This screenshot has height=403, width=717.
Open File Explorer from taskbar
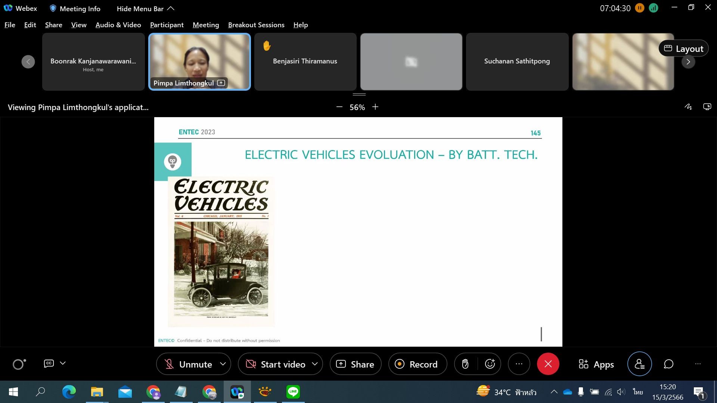[97, 392]
